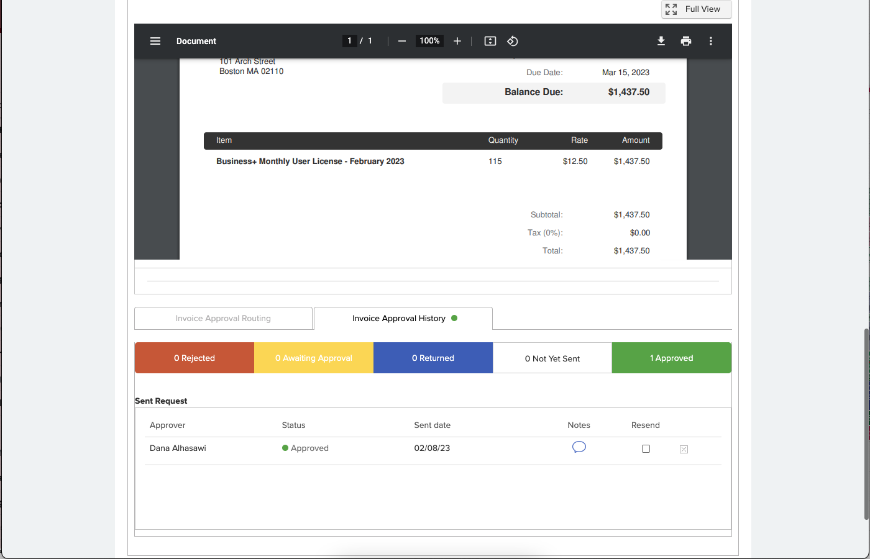The height and width of the screenshot is (559, 870).
Task: Filter by 0 Awaiting Approval status
Action: click(314, 358)
